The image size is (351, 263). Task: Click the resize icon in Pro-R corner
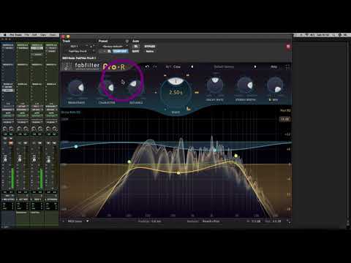click(288, 221)
